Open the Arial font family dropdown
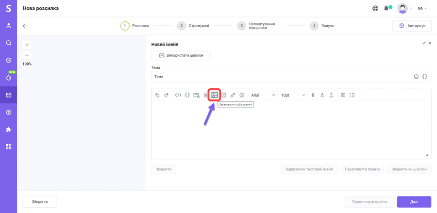This screenshot has width=437, height=213. tap(263, 95)
